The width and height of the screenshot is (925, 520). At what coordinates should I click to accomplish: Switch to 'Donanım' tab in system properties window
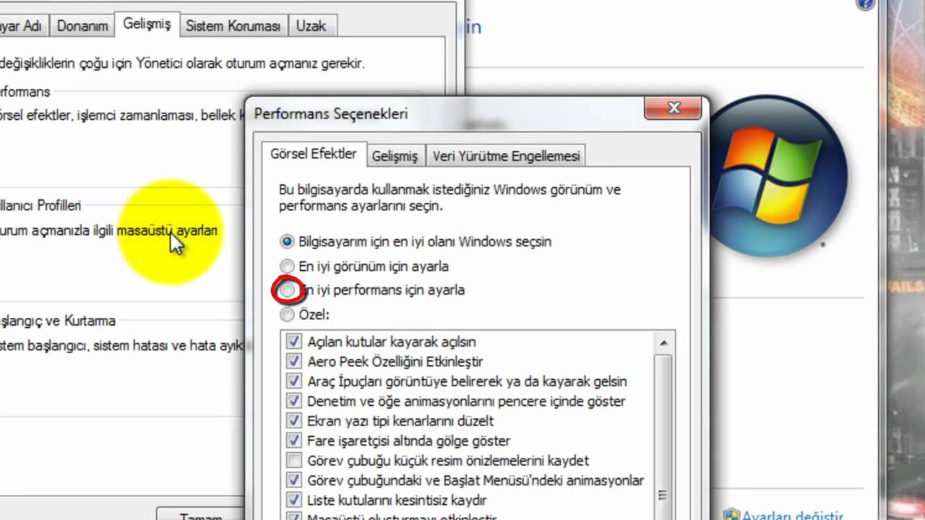[82, 26]
